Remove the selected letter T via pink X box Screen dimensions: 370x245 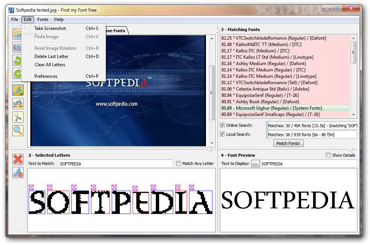pyautogui.click(x=94, y=187)
